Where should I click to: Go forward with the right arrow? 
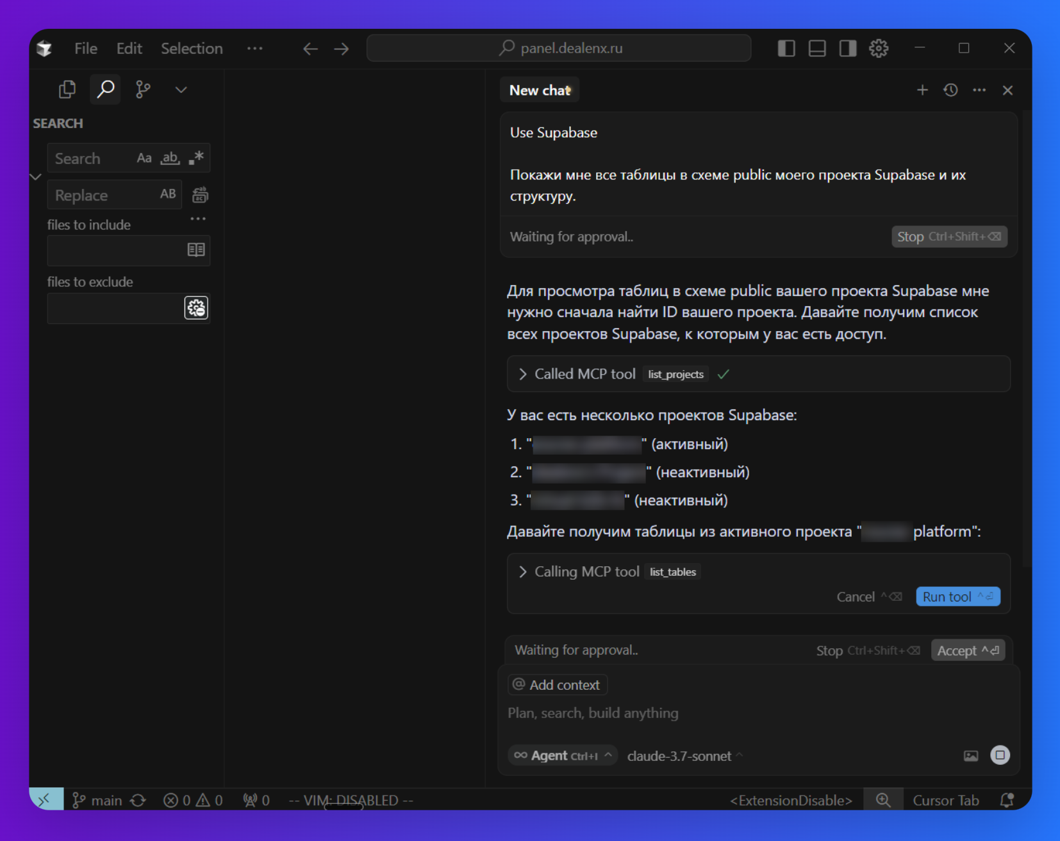342,49
